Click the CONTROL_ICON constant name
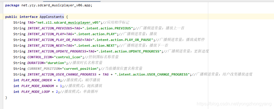 tap(40, 57)
